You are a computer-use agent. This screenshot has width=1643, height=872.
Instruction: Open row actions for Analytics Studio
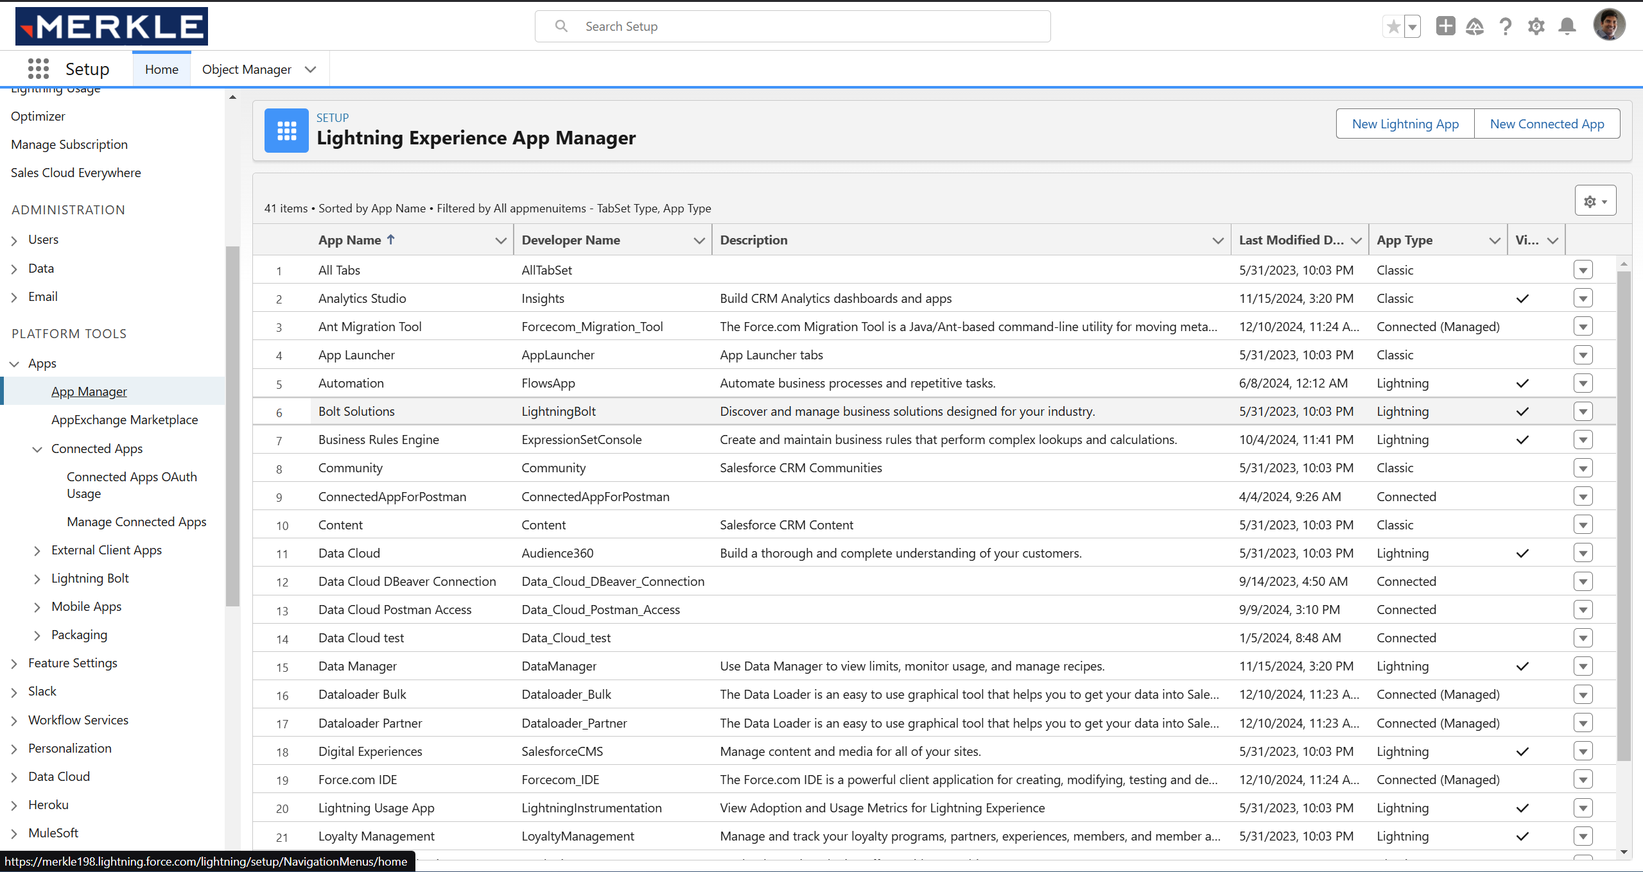point(1583,298)
